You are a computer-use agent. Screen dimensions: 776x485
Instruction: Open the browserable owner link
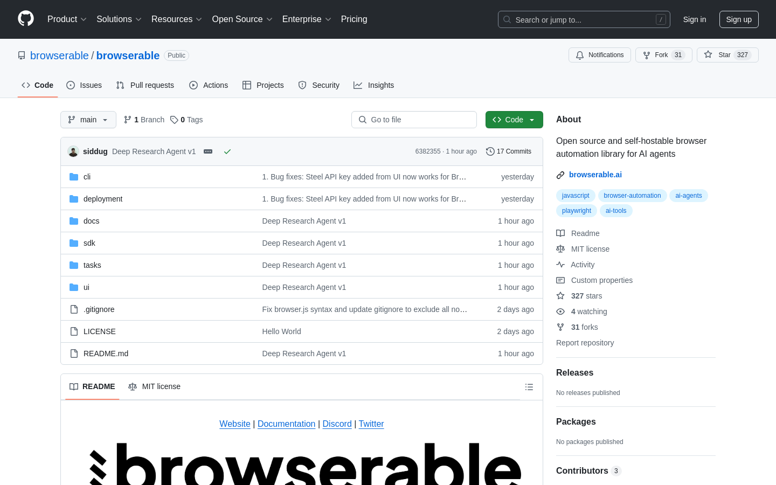click(59, 56)
